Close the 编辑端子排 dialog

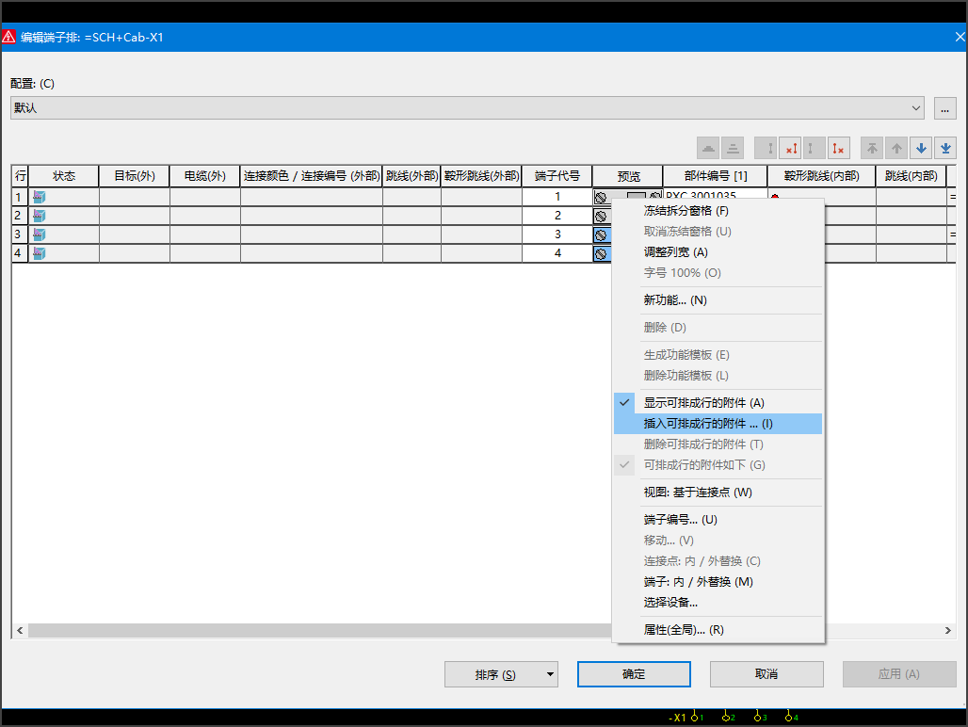[959, 37]
